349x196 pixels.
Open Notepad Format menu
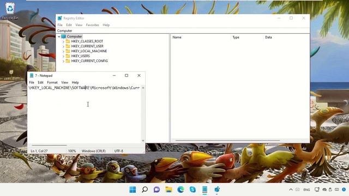coord(52,82)
